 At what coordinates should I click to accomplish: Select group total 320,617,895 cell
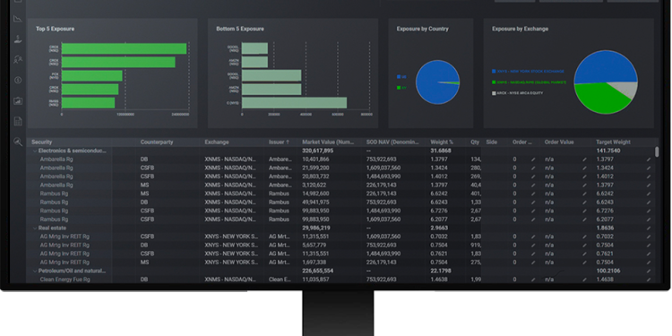(317, 151)
